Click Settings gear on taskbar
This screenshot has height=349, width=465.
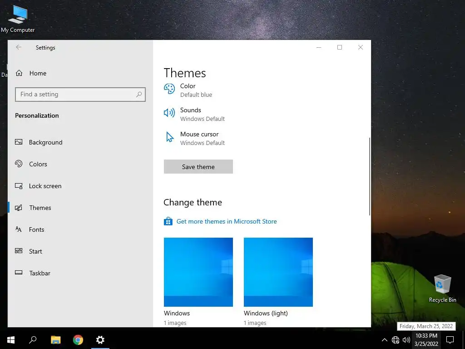(x=100, y=340)
